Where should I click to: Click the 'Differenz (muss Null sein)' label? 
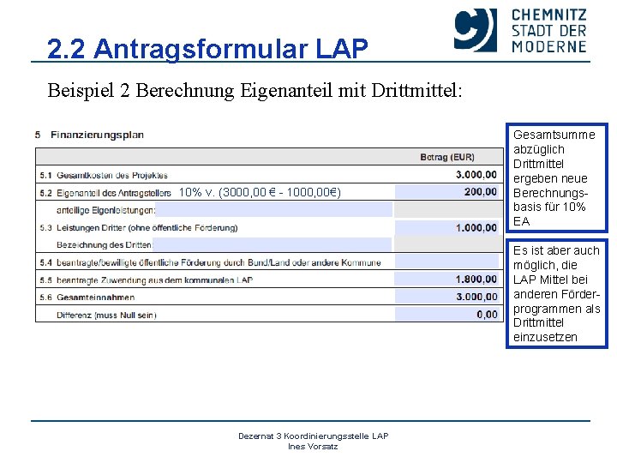[106, 315]
